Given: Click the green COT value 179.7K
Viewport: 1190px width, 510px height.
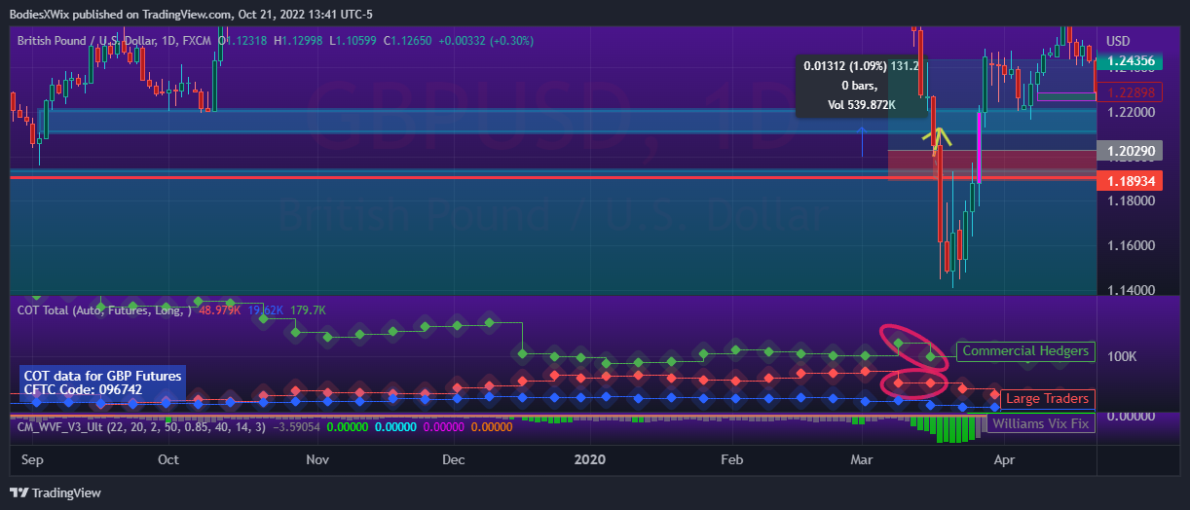Looking at the screenshot, I should 309,310.
